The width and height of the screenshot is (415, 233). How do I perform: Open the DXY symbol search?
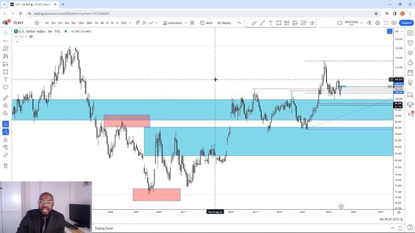tap(19, 23)
